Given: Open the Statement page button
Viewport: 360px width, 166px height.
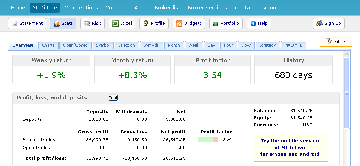Looking at the screenshot, I should [x=27, y=24].
